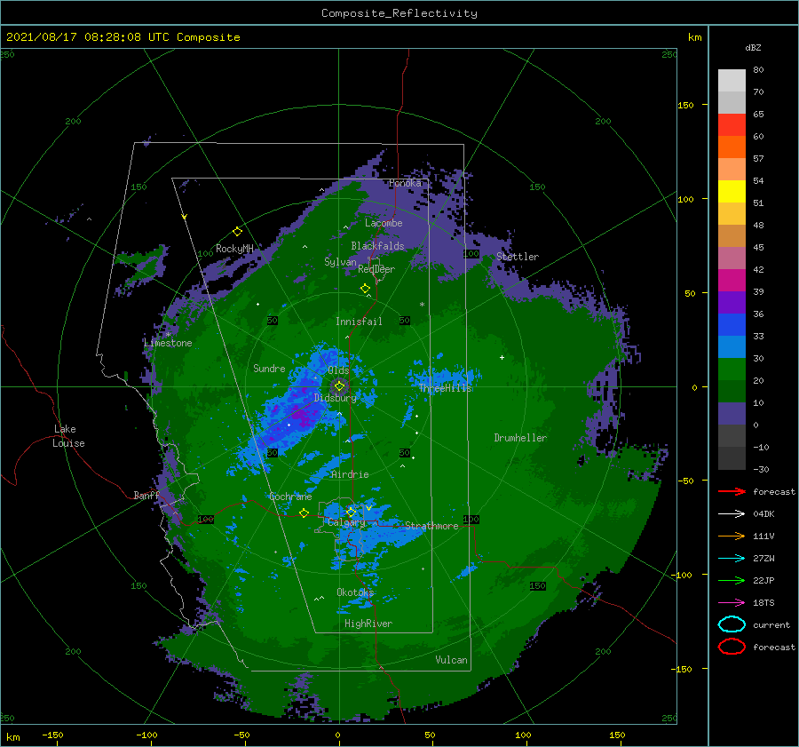Click the RockyMH label
The height and width of the screenshot is (747, 799).
pos(234,249)
